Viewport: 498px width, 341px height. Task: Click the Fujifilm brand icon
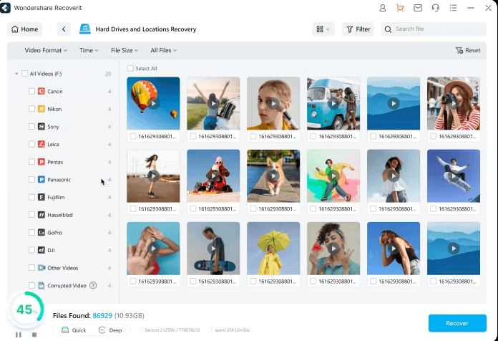[x=41, y=197]
